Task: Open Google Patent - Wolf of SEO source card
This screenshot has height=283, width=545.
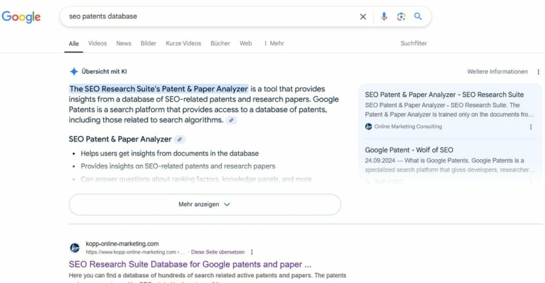Action: coord(450,160)
